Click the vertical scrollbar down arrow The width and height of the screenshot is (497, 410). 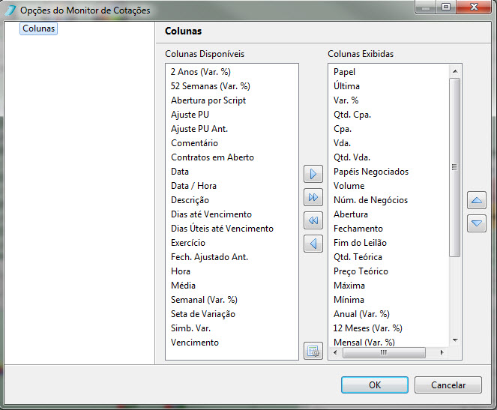tap(455, 340)
